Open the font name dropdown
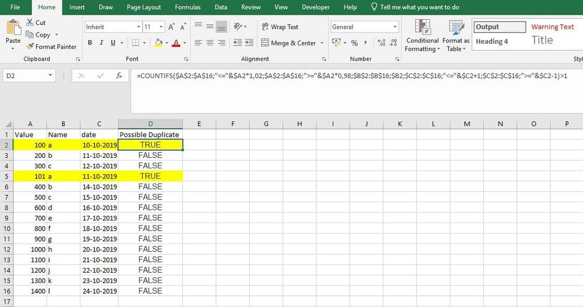This screenshot has height=307, width=583. [x=138, y=27]
